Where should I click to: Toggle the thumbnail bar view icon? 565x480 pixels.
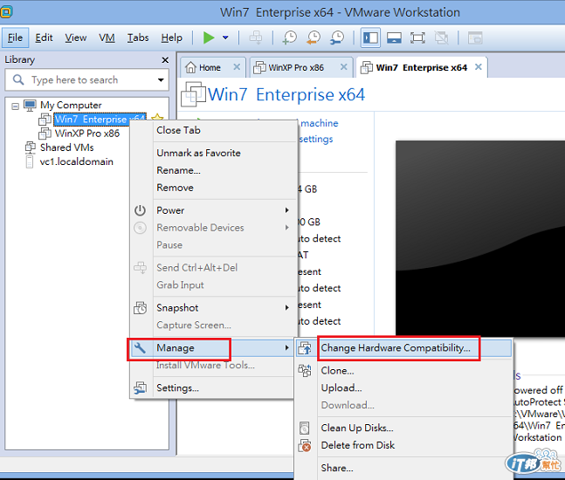[x=394, y=38]
